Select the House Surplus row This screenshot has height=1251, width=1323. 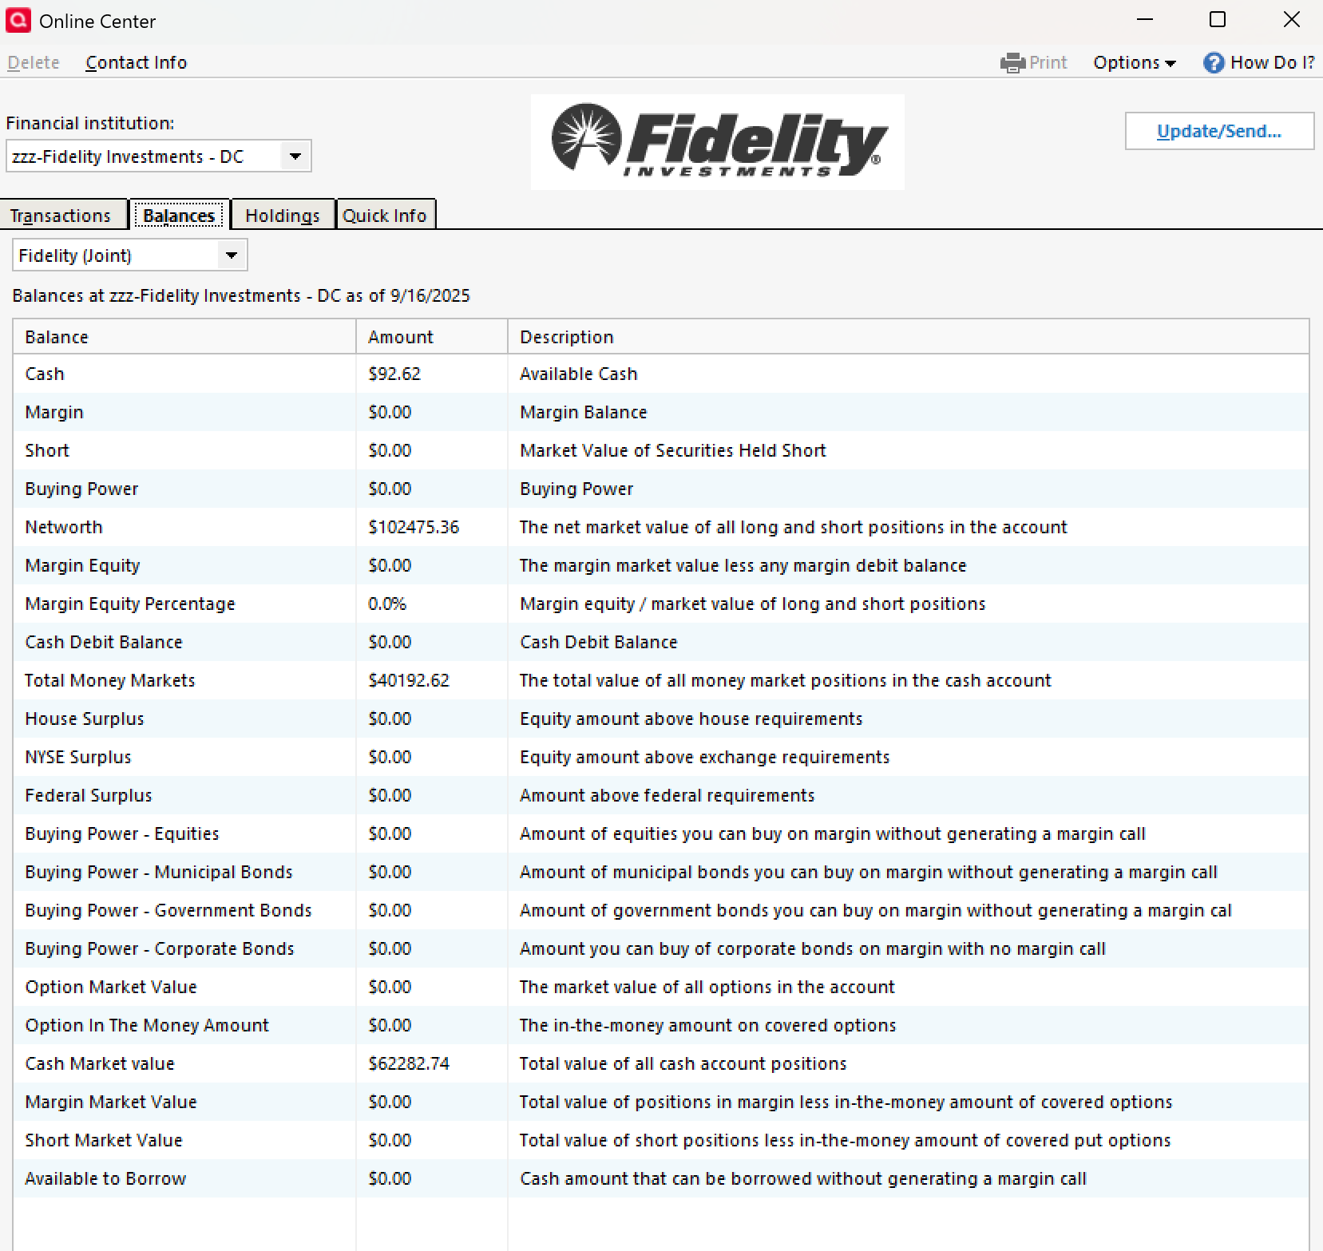[661, 719]
